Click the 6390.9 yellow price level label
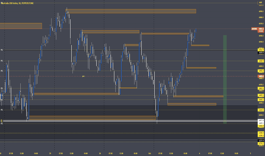The width and height of the screenshot is (265, 156). click(261, 133)
